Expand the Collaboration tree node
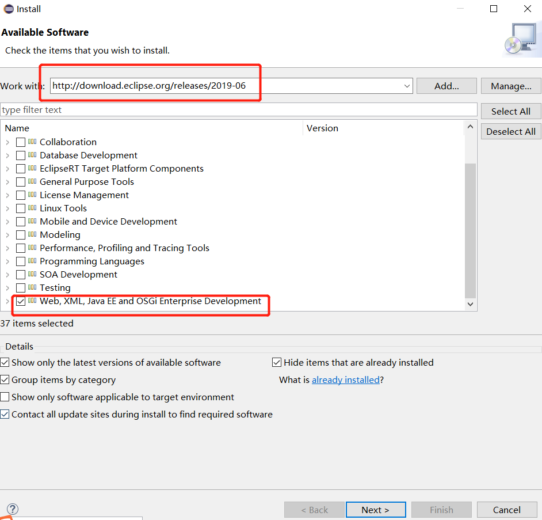Image resolution: width=542 pixels, height=520 pixels. (x=7, y=142)
